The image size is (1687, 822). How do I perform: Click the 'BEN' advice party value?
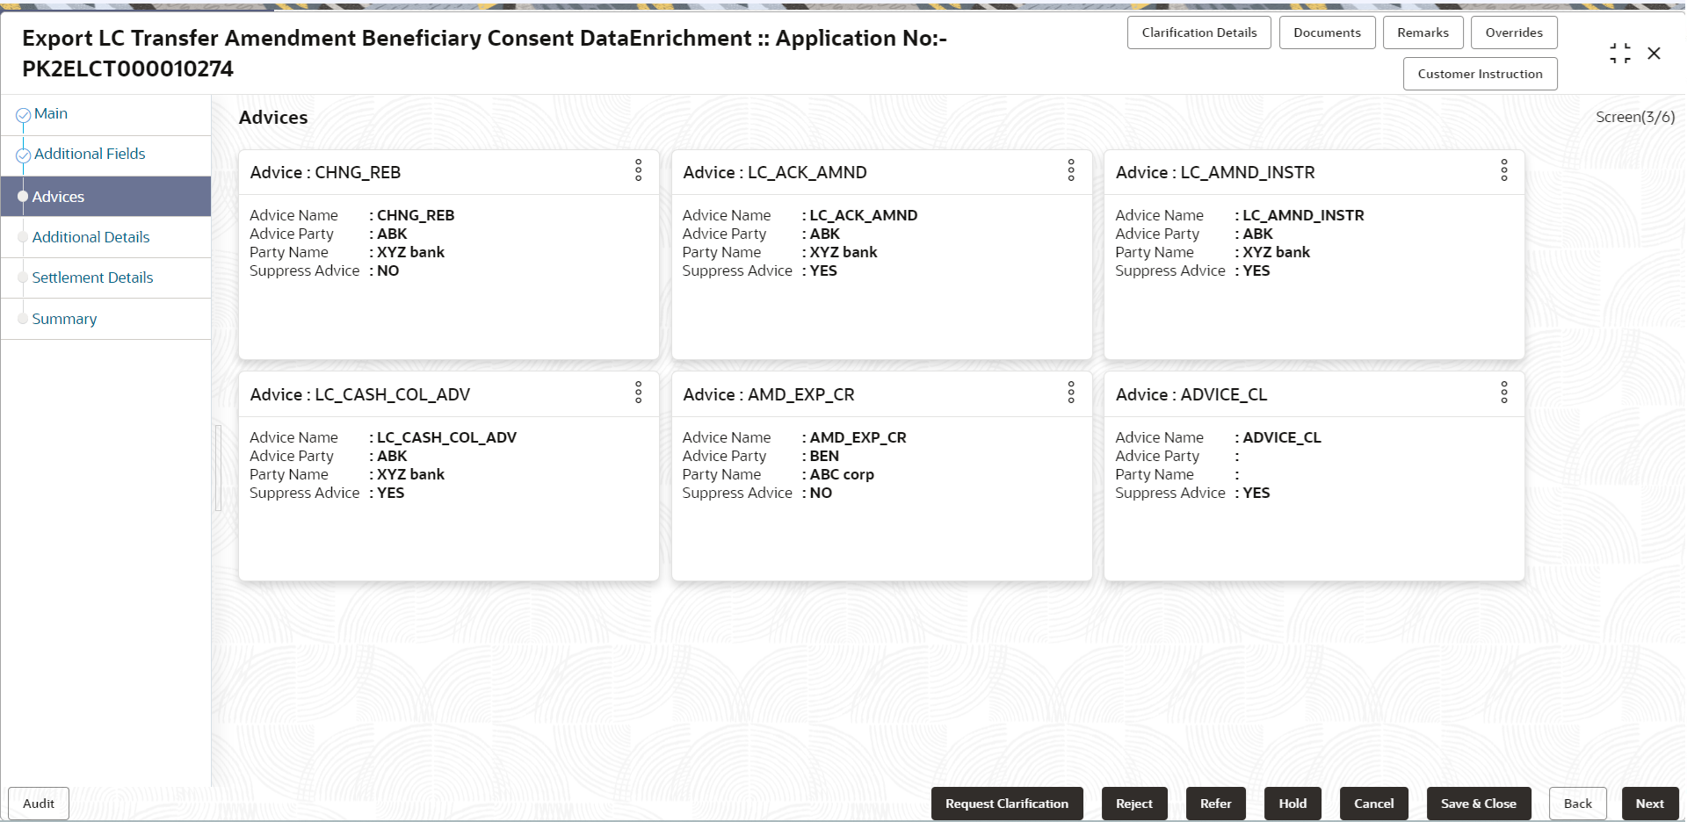pyautogui.click(x=824, y=456)
